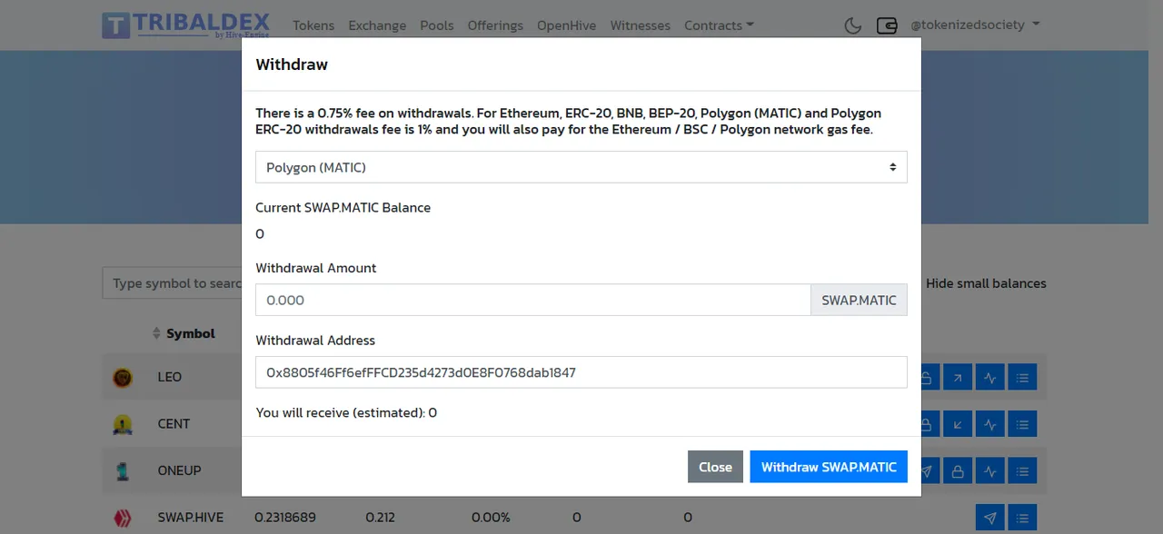Click the 0.00% value in SWAP.HIVE row
1163x534 pixels.
(x=491, y=518)
